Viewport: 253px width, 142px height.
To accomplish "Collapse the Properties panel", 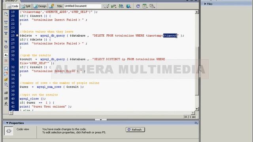I will (7, 123).
